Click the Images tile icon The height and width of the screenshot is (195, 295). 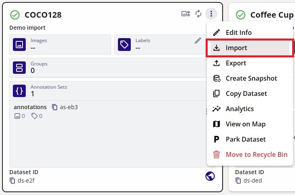[19, 45]
